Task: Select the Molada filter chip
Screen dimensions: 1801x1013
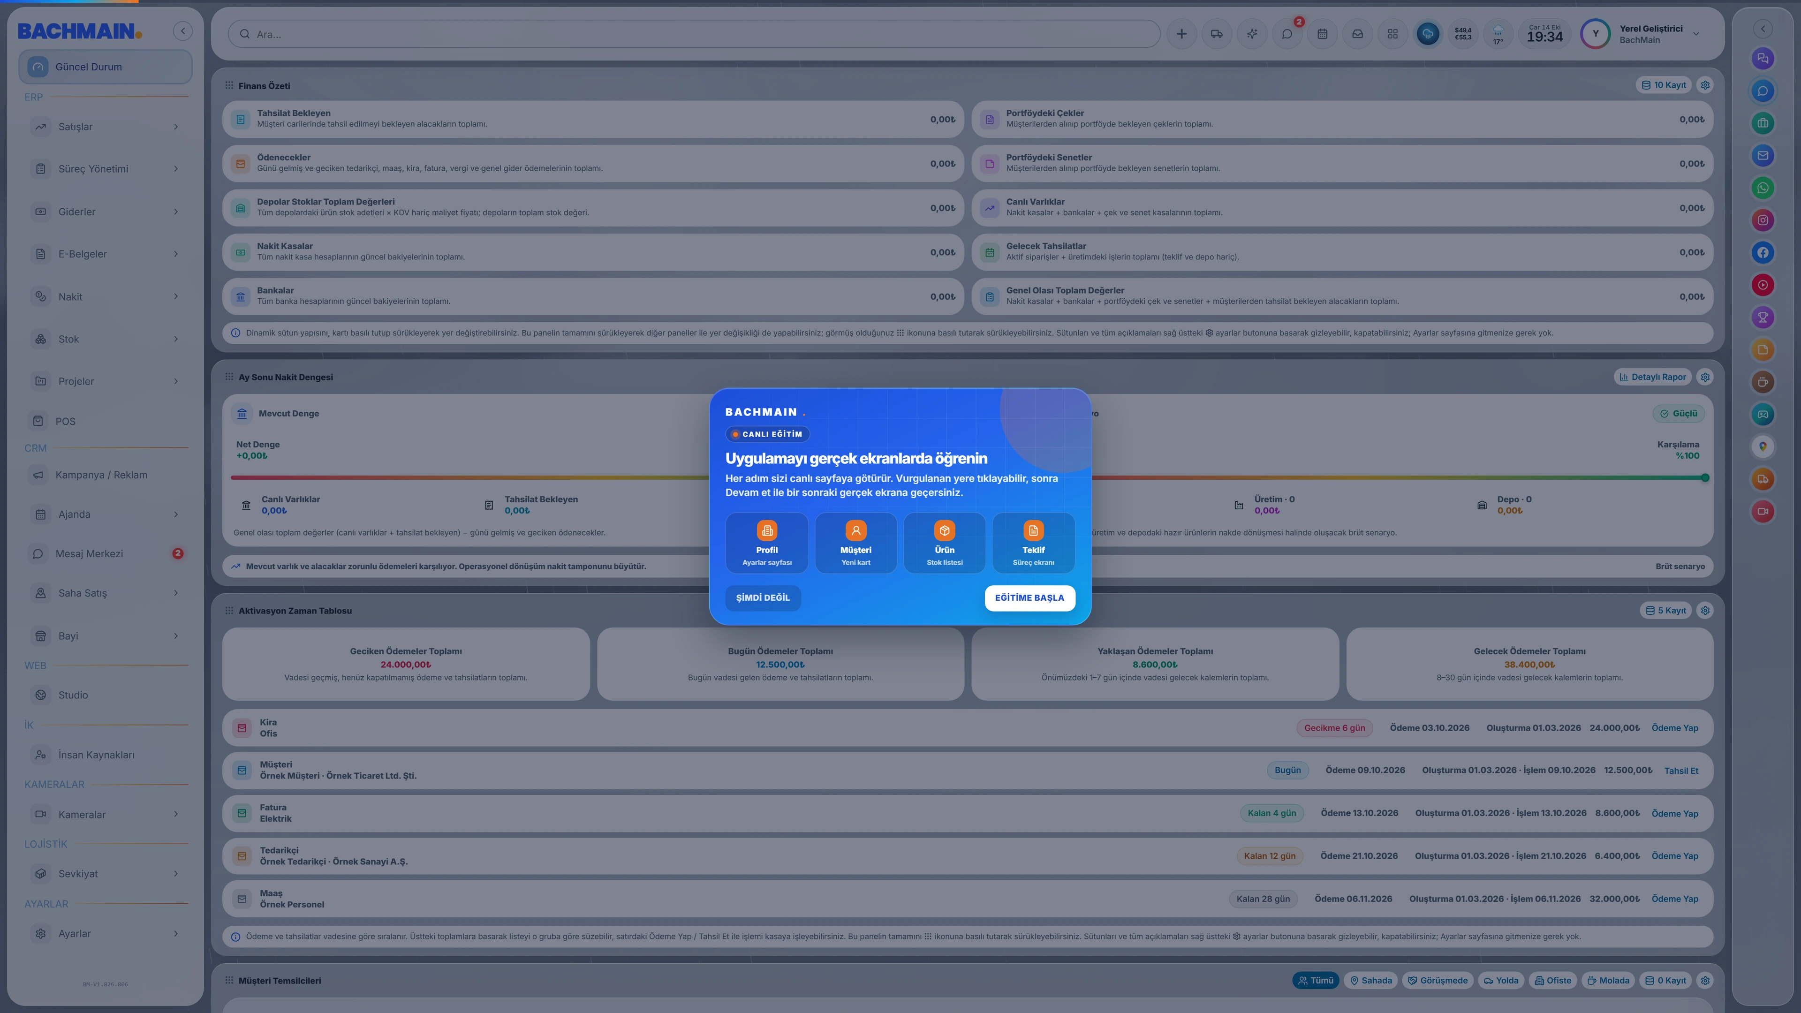Action: pyautogui.click(x=1608, y=980)
